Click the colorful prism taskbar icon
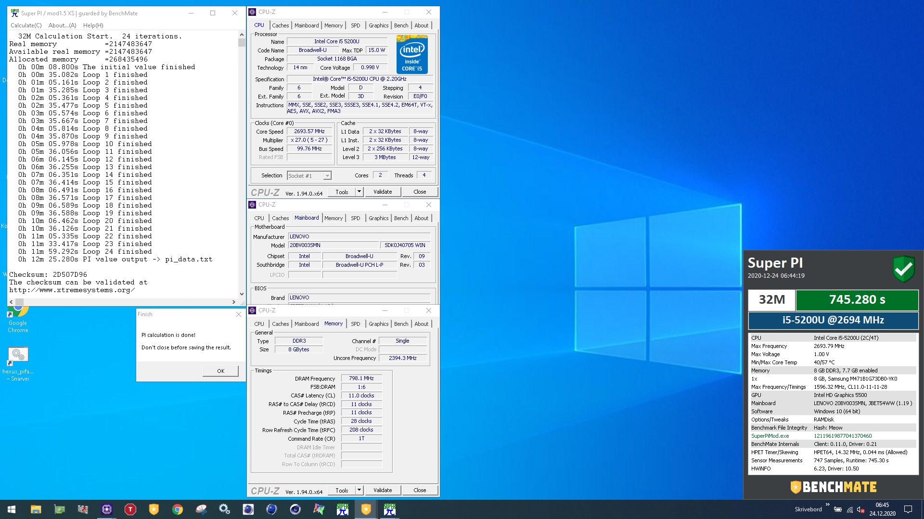The width and height of the screenshot is (924, 519). point(319,509)
